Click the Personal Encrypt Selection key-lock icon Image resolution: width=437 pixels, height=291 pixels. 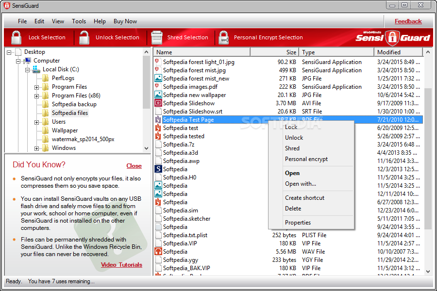[x=223, y=38]
